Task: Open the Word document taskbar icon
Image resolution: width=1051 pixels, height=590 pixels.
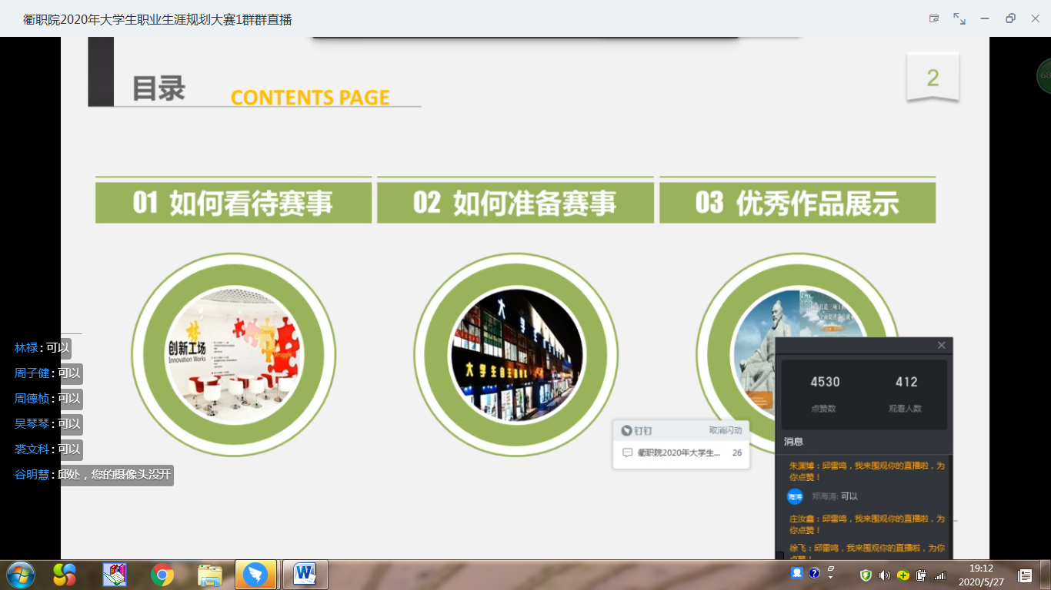Action: tap(305, 574)
